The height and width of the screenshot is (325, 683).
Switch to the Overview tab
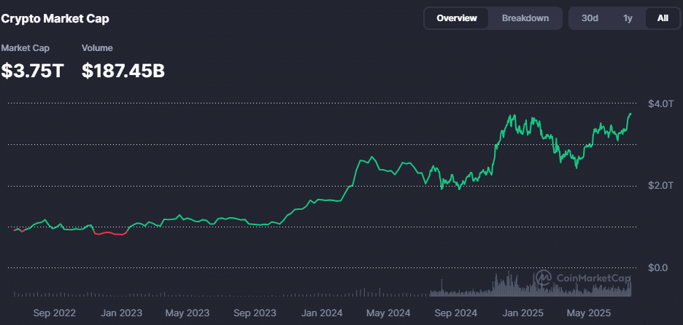[457, 18]
